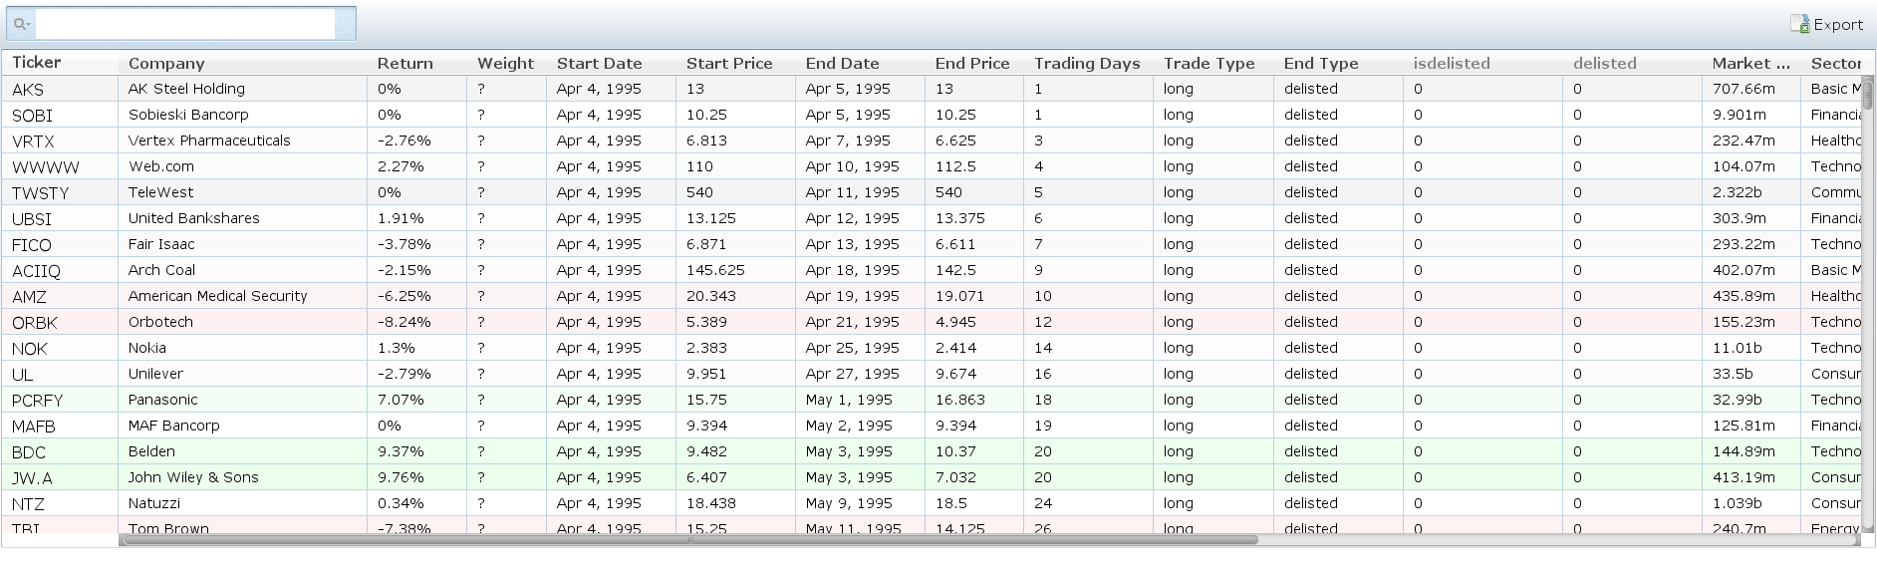Click the 1.039b market cap value
1877x572 pixels.
(1737, 503)
